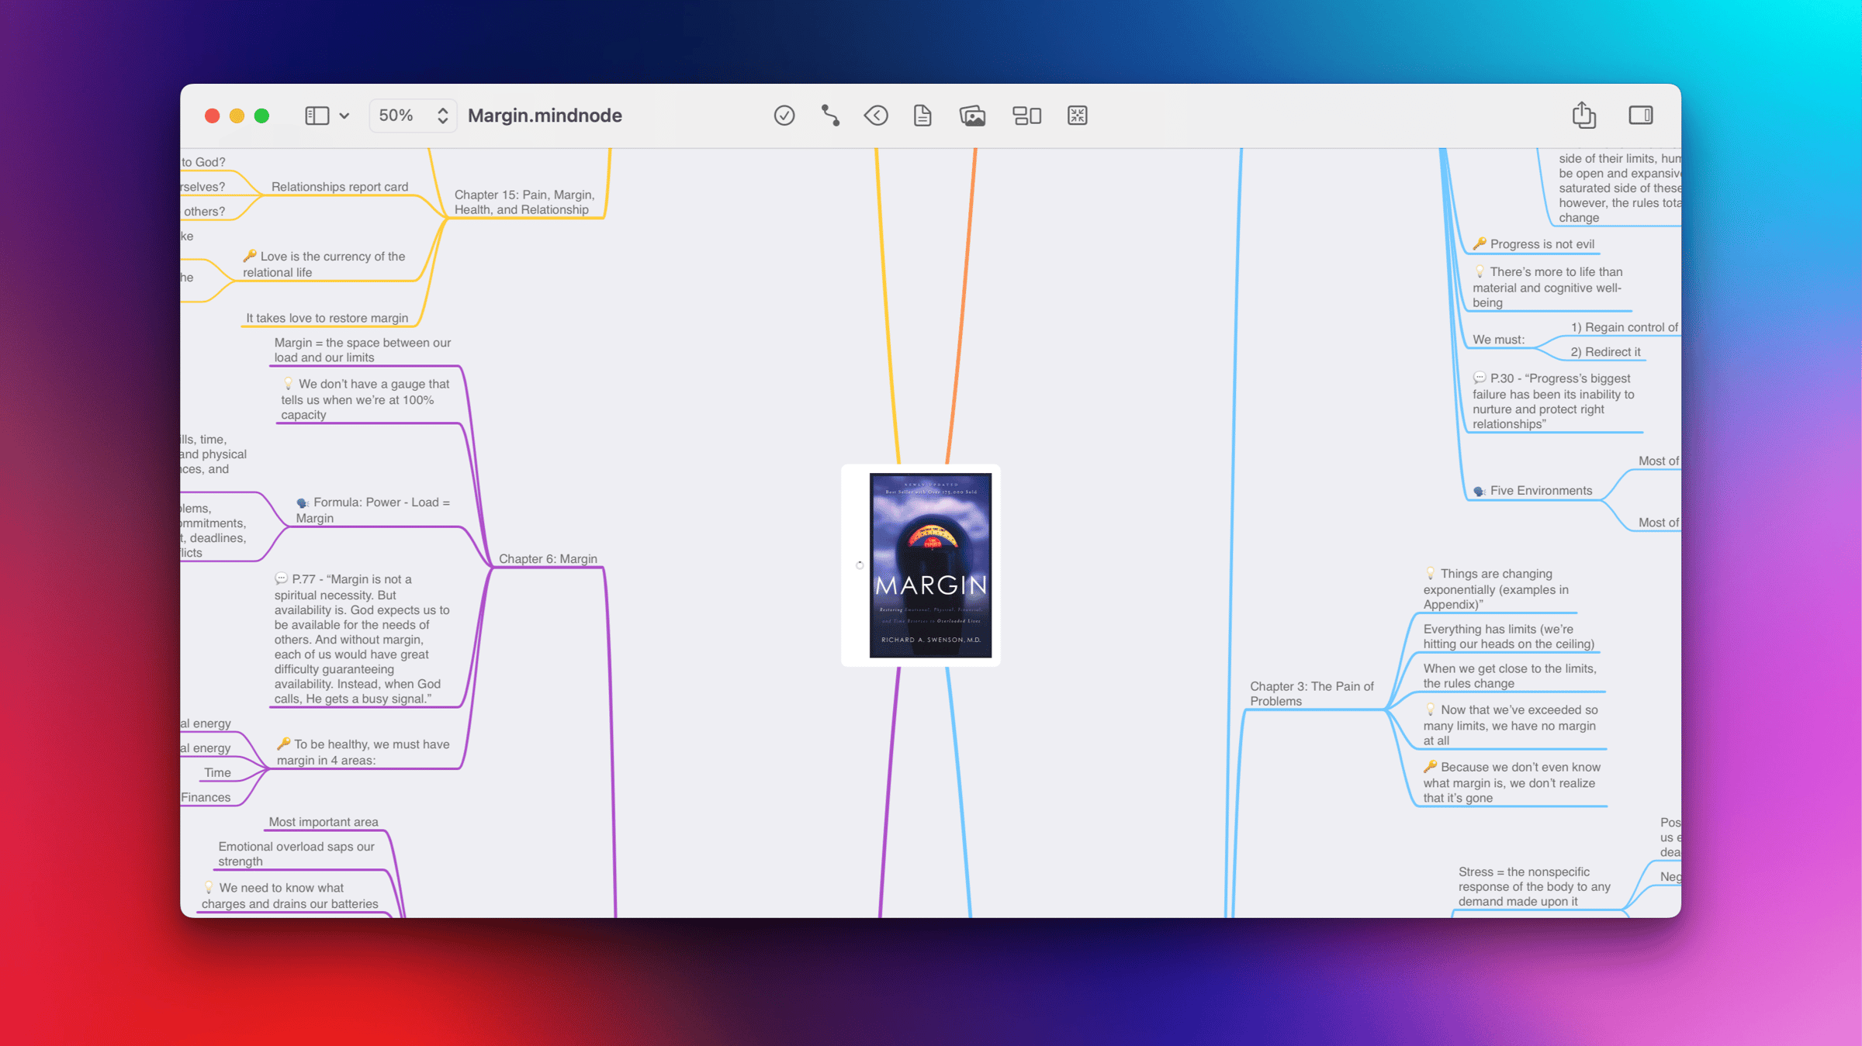Viewport: 1862px width, 1046px height.
Task: Select 1) Regain control of node
Action: tap(1625, 327)
